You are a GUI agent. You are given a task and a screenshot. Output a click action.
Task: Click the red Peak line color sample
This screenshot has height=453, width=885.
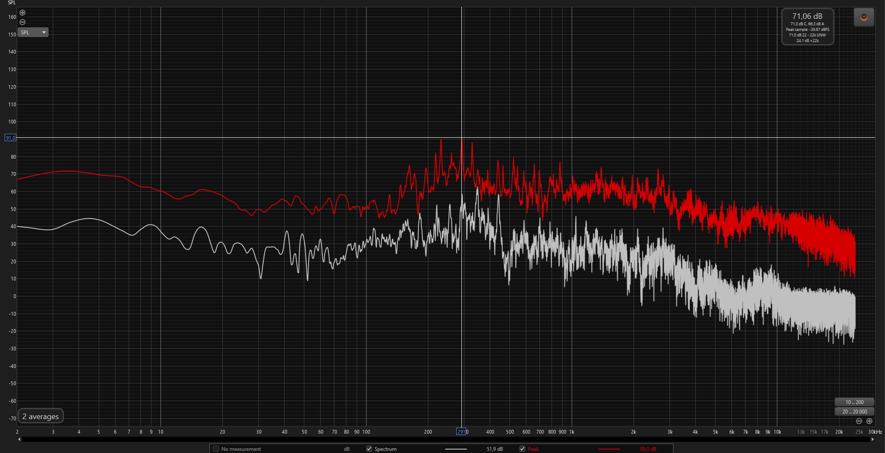pos(609,449)
